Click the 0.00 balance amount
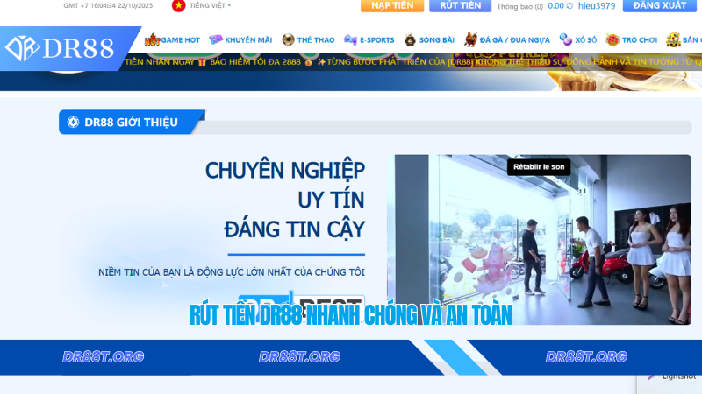Image resolution: width=702 pixels, height=394 pixels. click(x=556, y=6)
